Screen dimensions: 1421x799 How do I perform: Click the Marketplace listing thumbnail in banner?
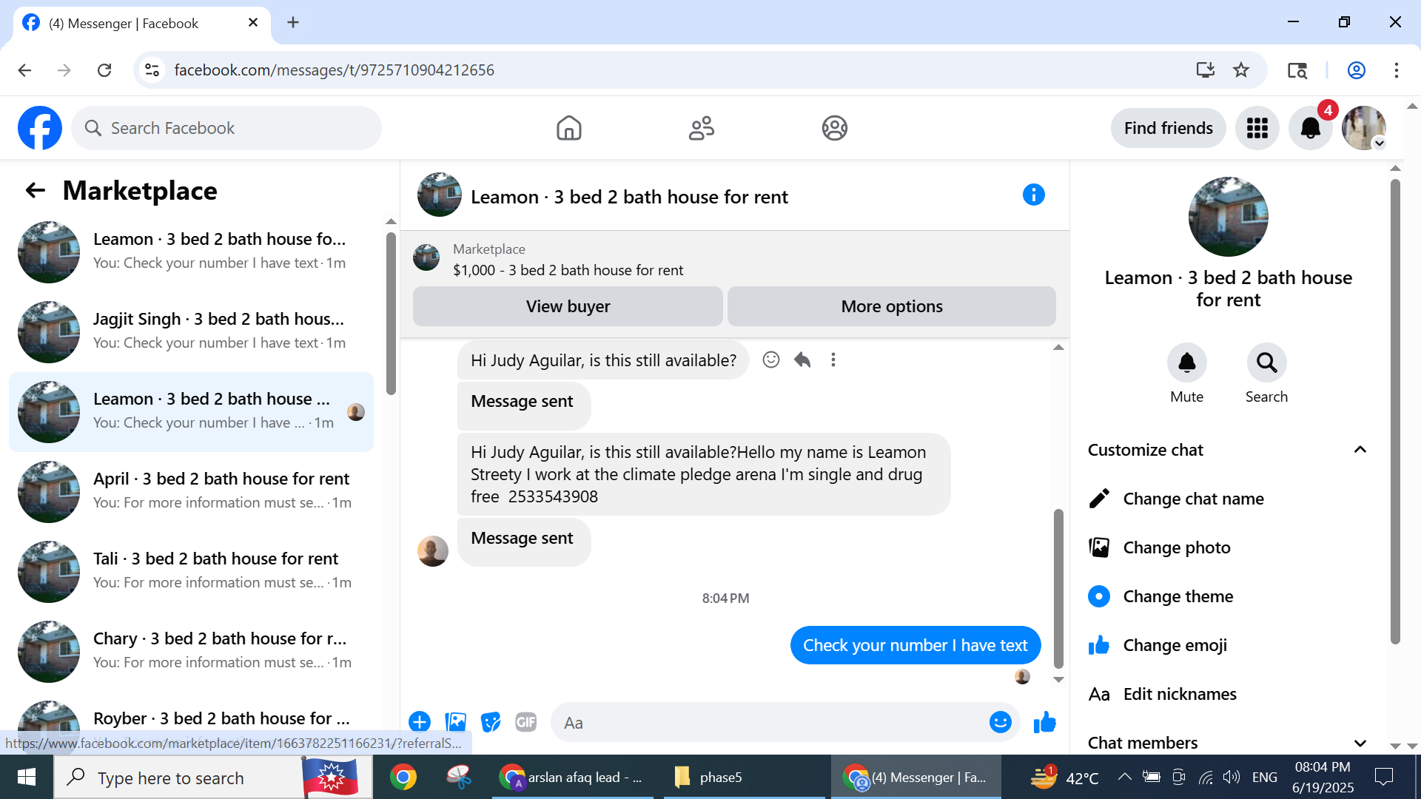tap(426, 258)
